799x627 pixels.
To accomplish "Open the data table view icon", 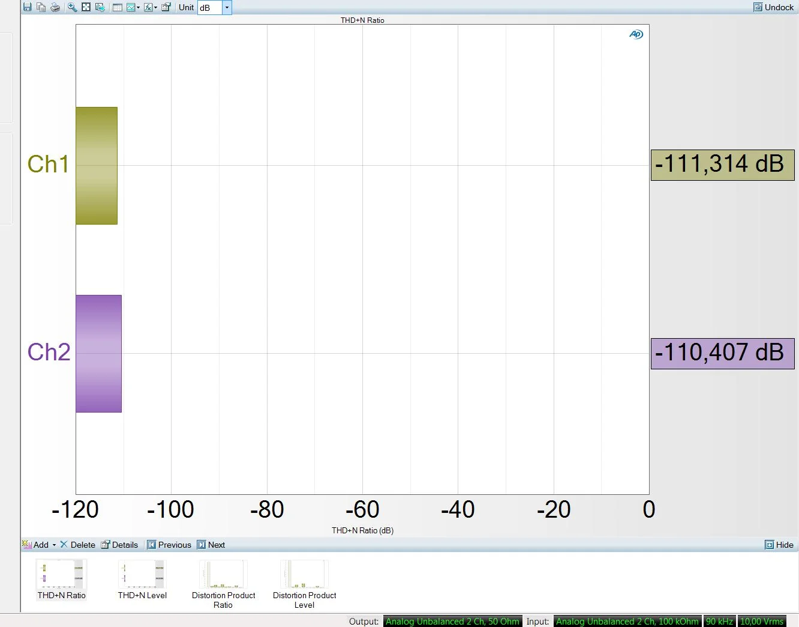I will tap(118, 7).
